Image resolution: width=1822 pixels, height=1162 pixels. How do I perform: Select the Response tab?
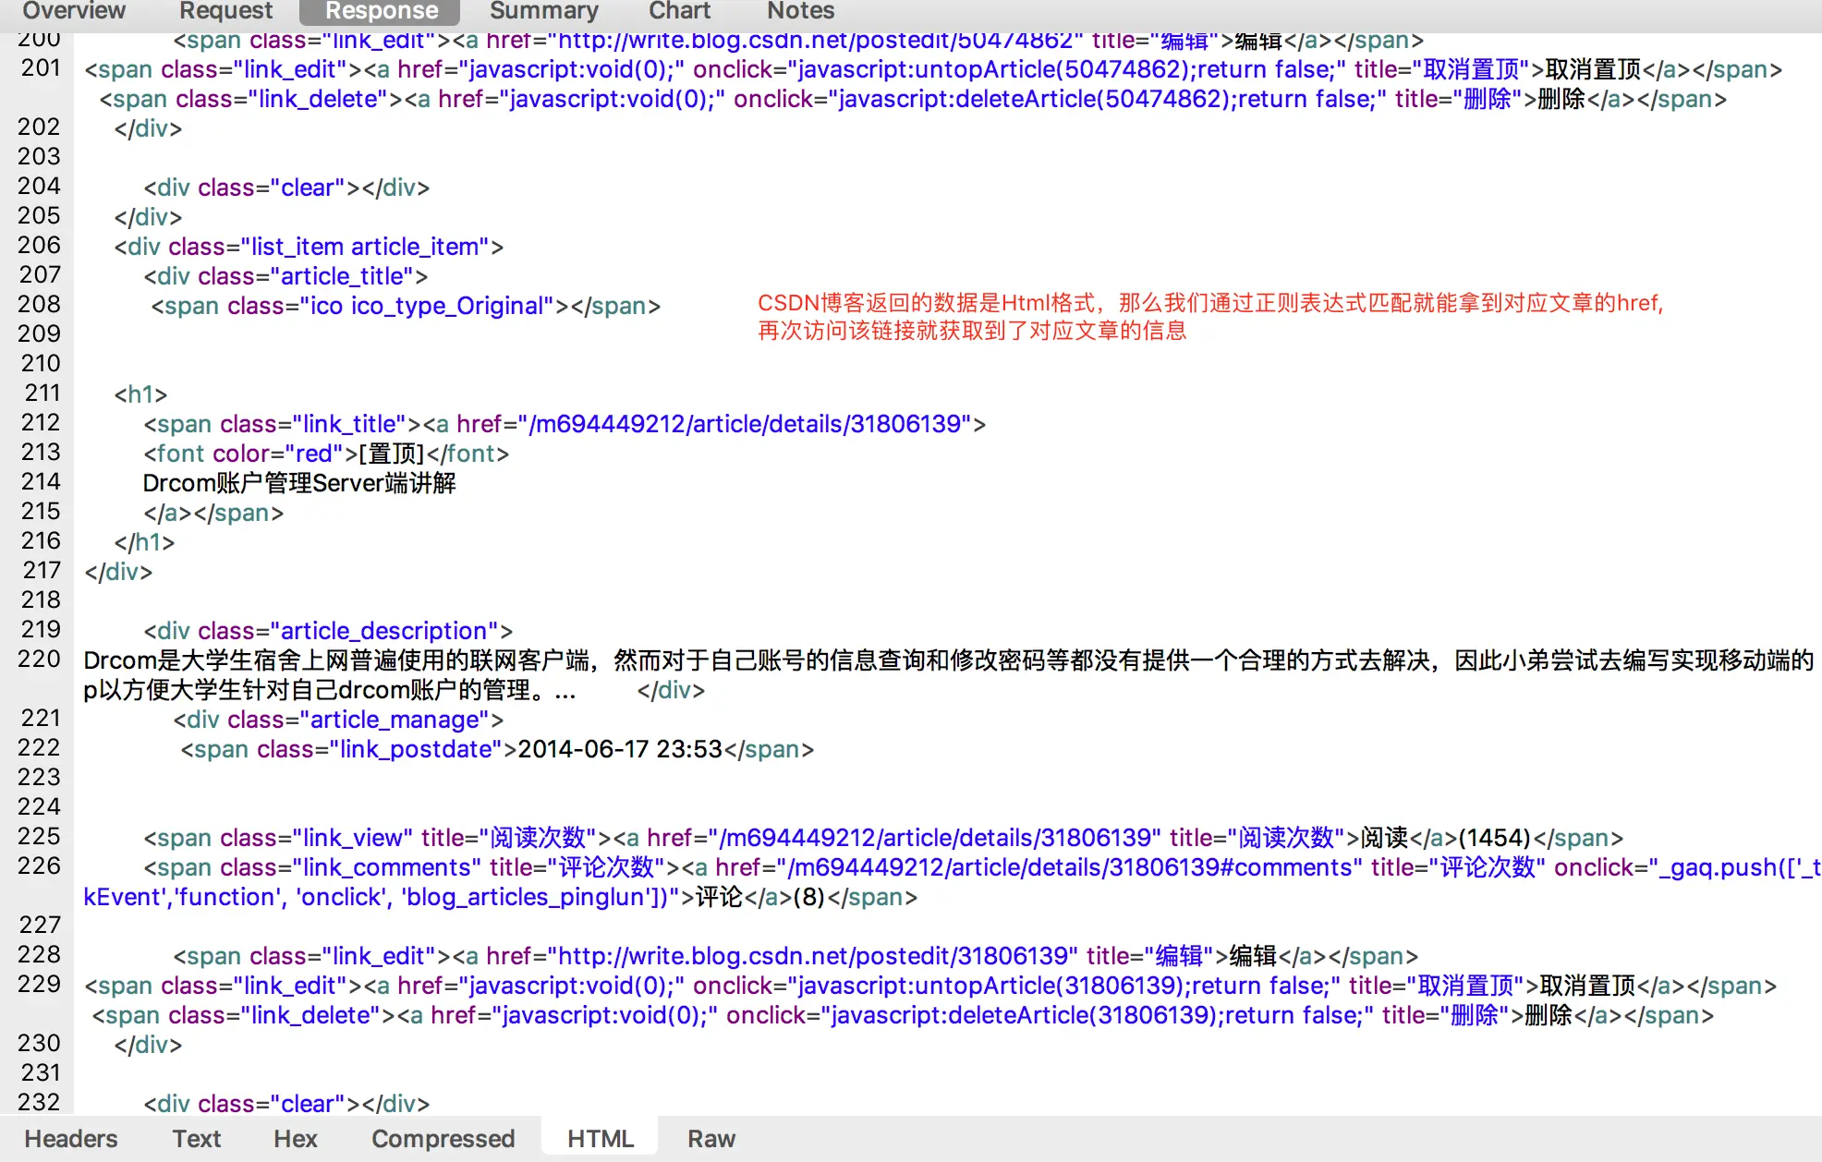[381, 11]
